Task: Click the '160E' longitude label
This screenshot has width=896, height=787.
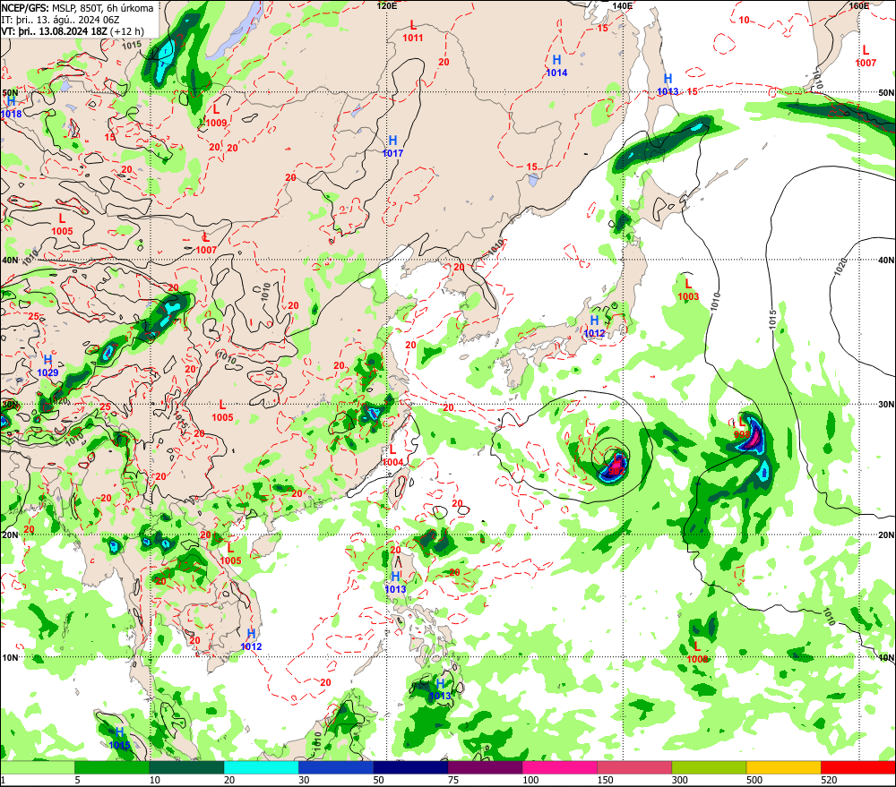Action: click(x=858, y=5)
